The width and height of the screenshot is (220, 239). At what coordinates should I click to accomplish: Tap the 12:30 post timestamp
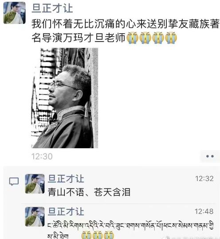[x=42, y=156]
